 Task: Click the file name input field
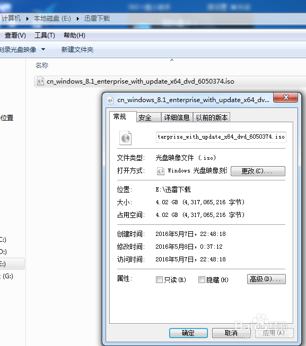(221, 137)
